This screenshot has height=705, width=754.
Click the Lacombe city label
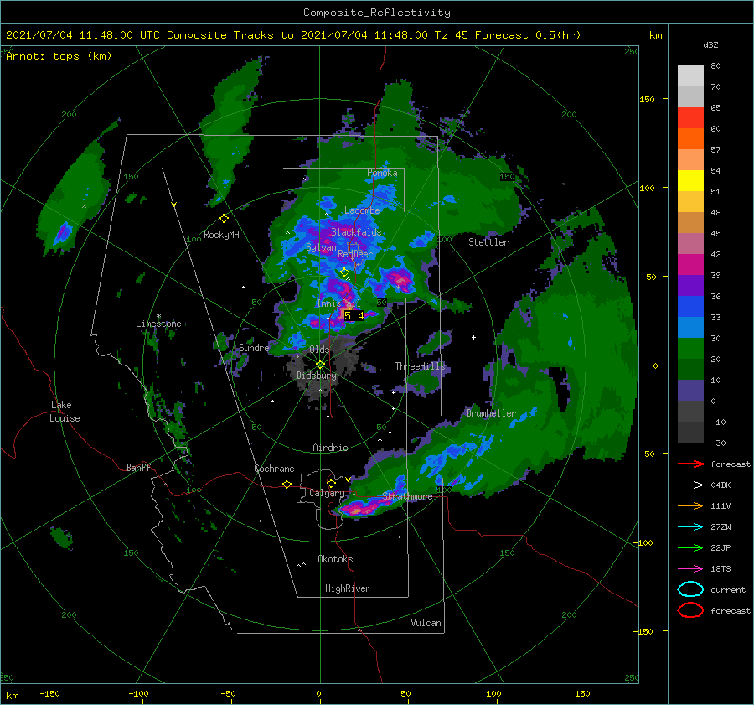coord(362,210)
